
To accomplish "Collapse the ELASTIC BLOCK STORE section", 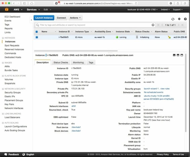I will point(3,76).
